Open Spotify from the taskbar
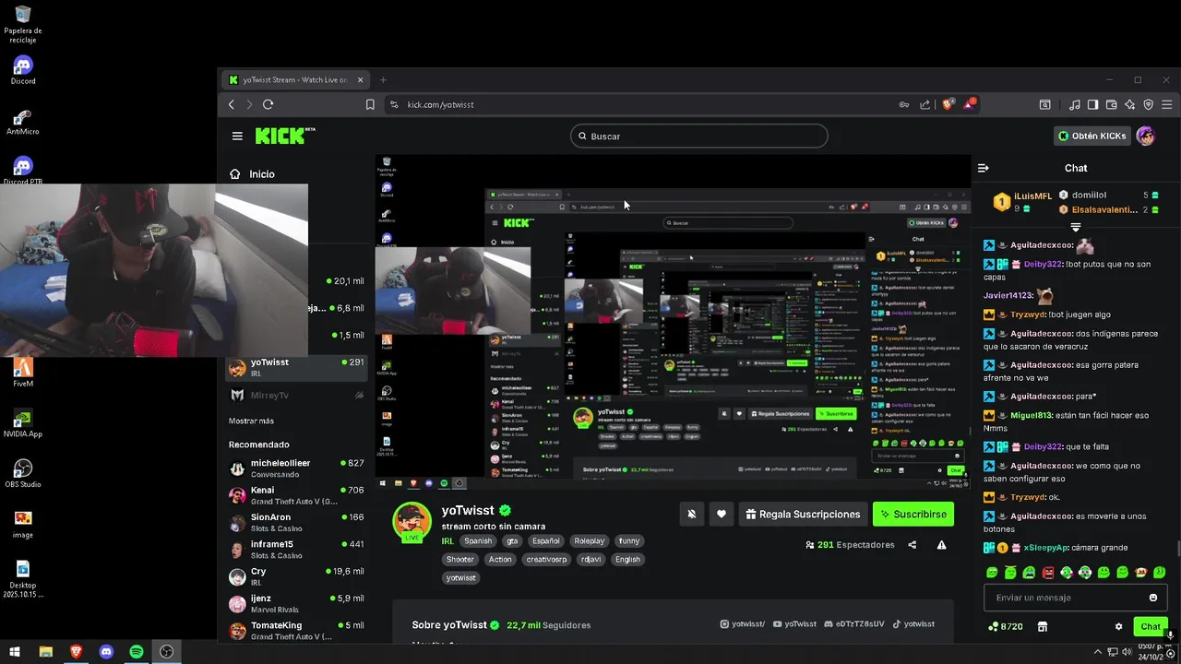 point(137,652)
